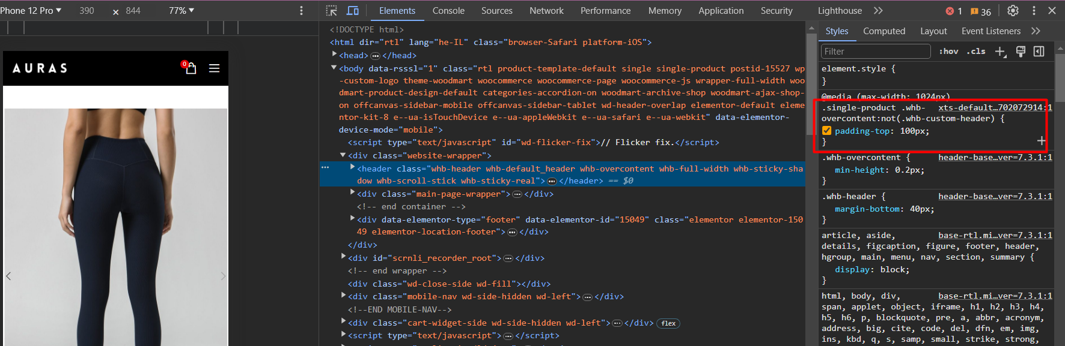Open the paintbrush rendering emulation icon in Styles
This screenshot has width=1065, height=346.
point(1021,52)
